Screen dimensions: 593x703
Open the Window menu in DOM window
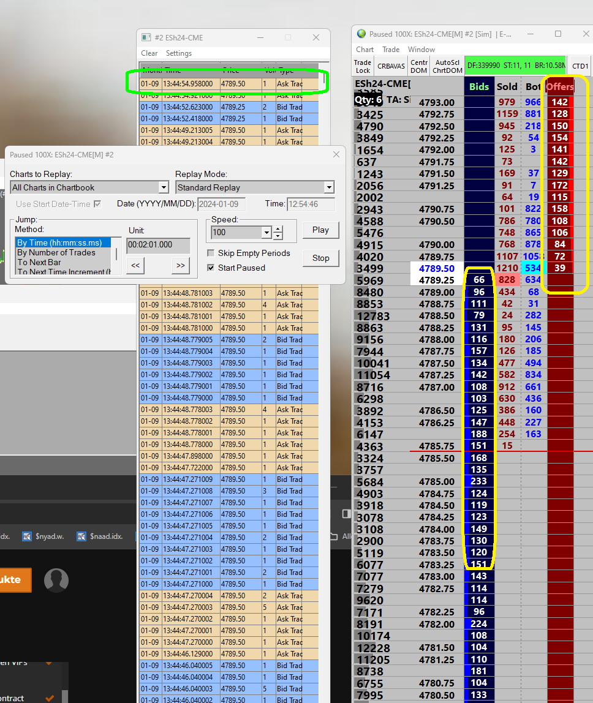pyautogui.click(x=421, y=50)
